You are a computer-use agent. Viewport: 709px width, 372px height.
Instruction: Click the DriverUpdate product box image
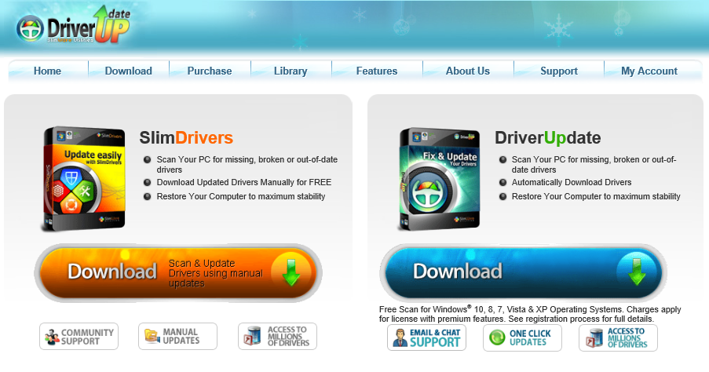[x=440, y=179]
